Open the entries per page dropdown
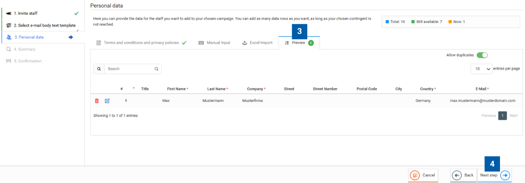Viewport: 525px width, 183px height. coord(482,69)
